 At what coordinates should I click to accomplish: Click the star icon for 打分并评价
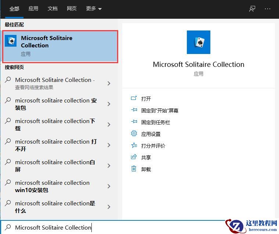coord(134,145)
